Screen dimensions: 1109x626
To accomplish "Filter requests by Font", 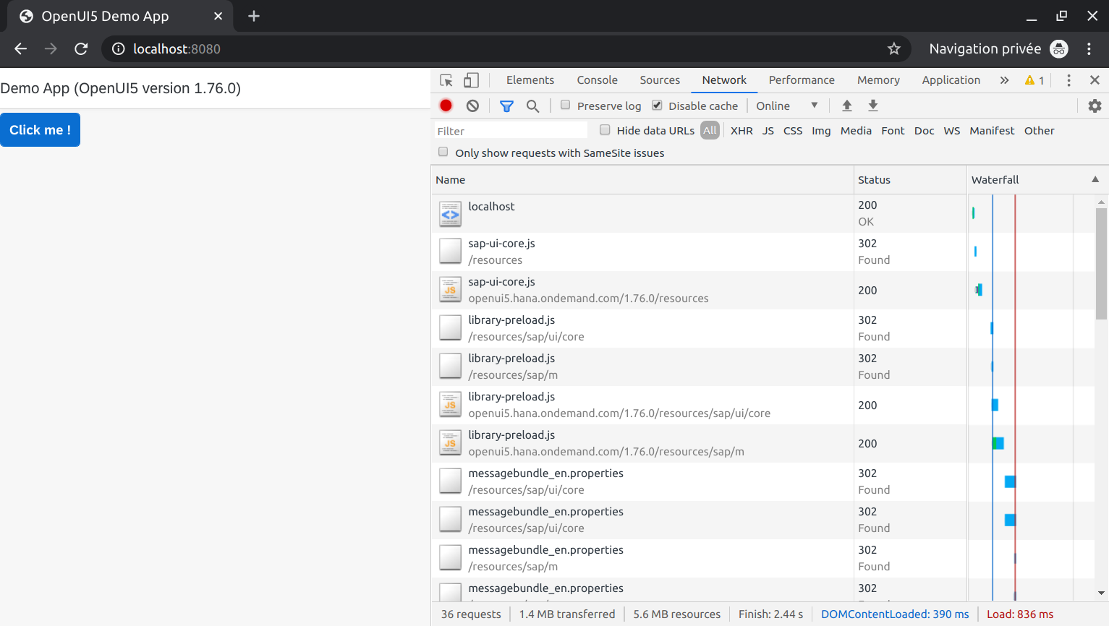I will point(893,131).
